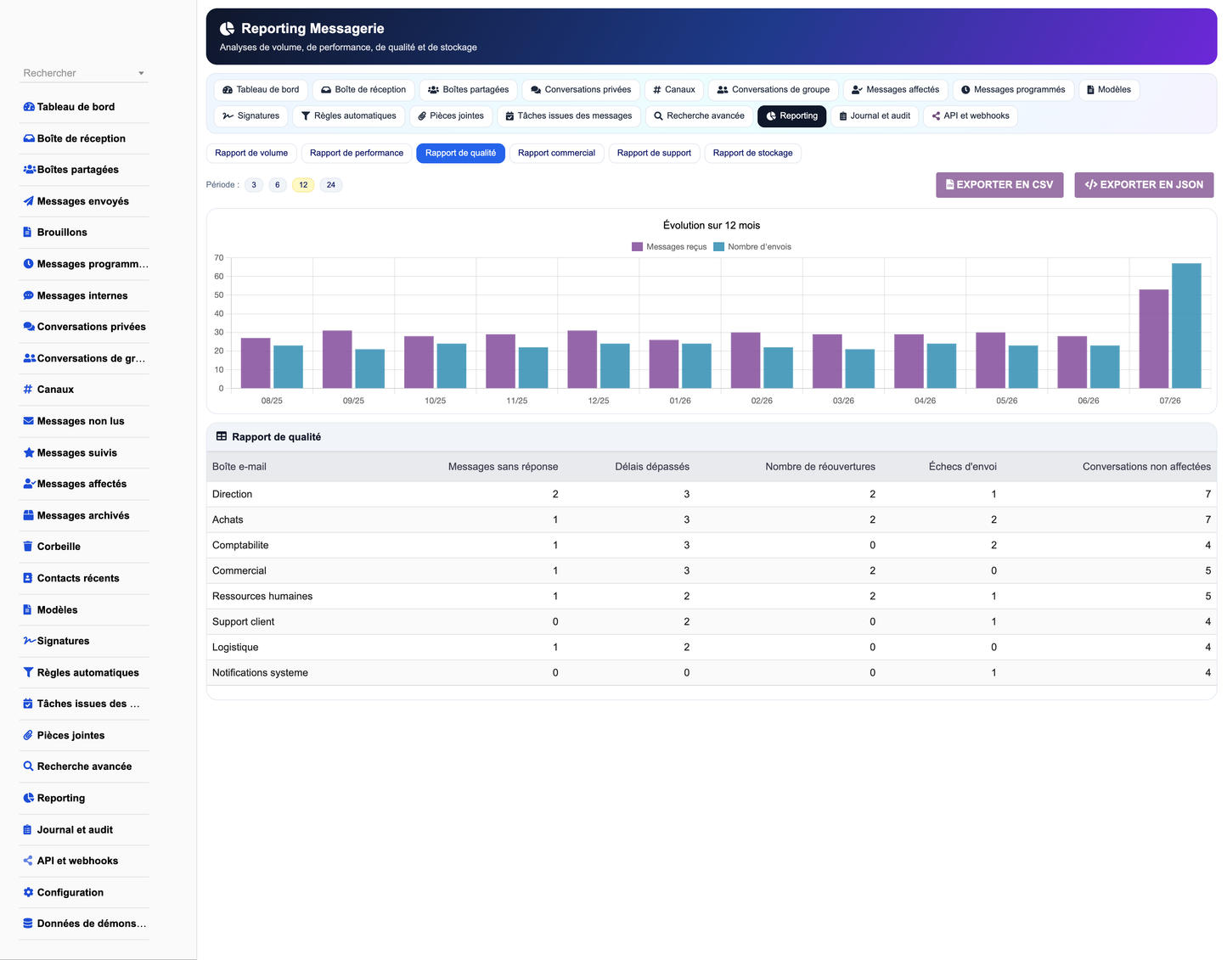The width and height of the screenshot is (1227, 960).
Task: Click the API et webhooks sidebar share icon
Action: (x=28, y=861)
